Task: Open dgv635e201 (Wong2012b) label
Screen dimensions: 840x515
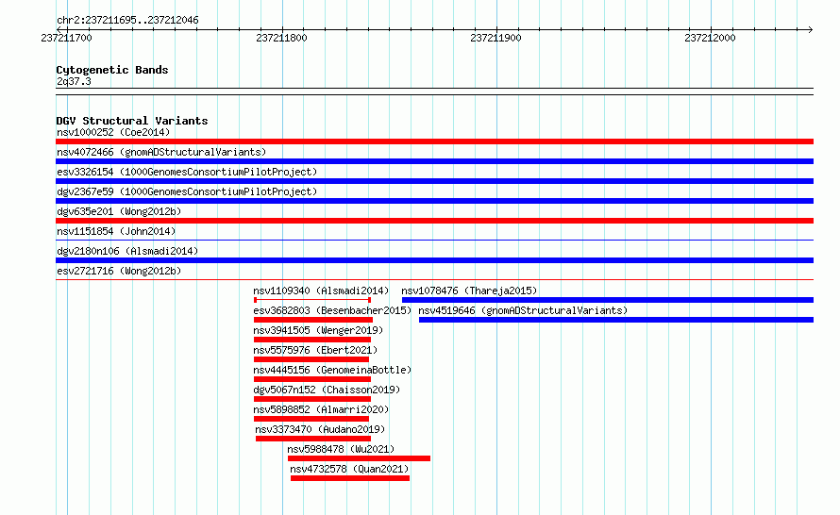Action: tap(119, 211)
